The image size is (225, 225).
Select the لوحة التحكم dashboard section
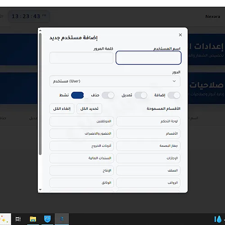[148, 121]
